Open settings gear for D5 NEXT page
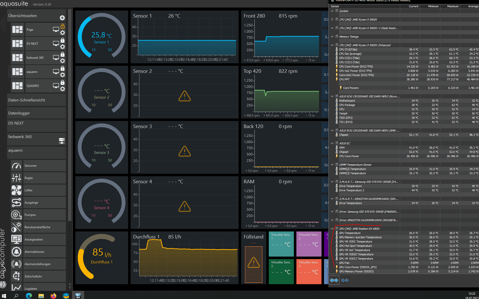The height and width of the screenshot is (299, 479). [x=63, y=47]
